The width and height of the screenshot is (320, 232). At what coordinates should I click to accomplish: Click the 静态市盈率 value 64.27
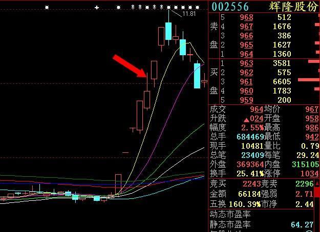(x=308, y=224)
